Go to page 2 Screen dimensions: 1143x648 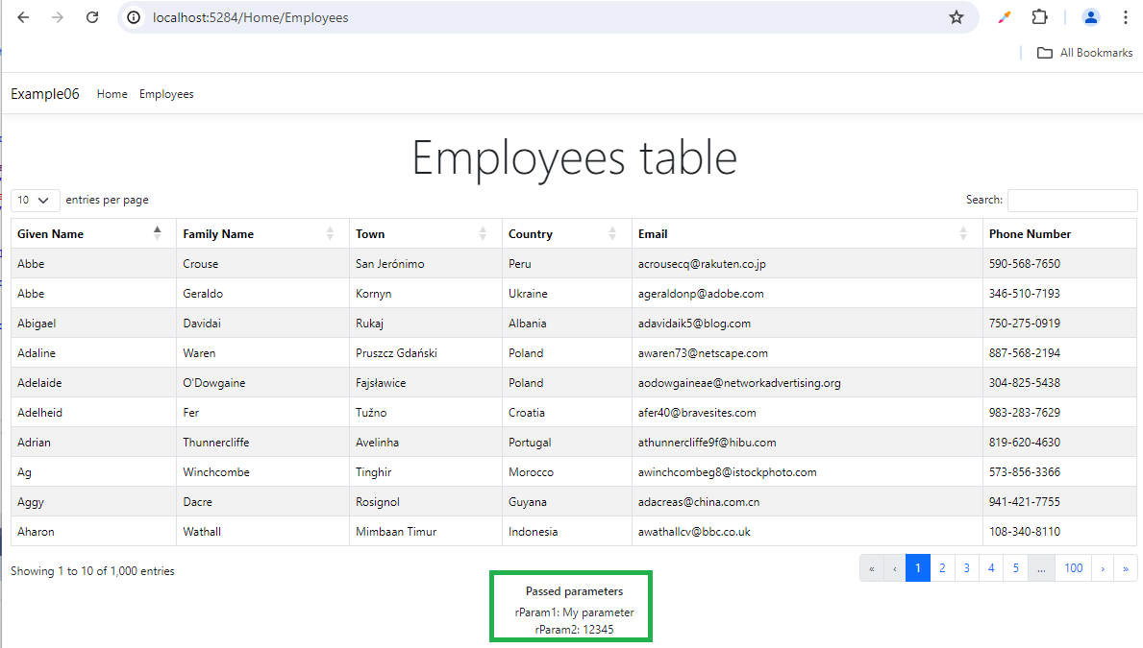(942, 568)
